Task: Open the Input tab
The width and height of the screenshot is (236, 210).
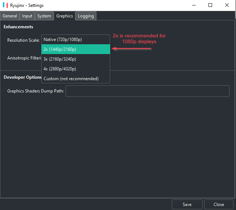Action: (27, 16)
